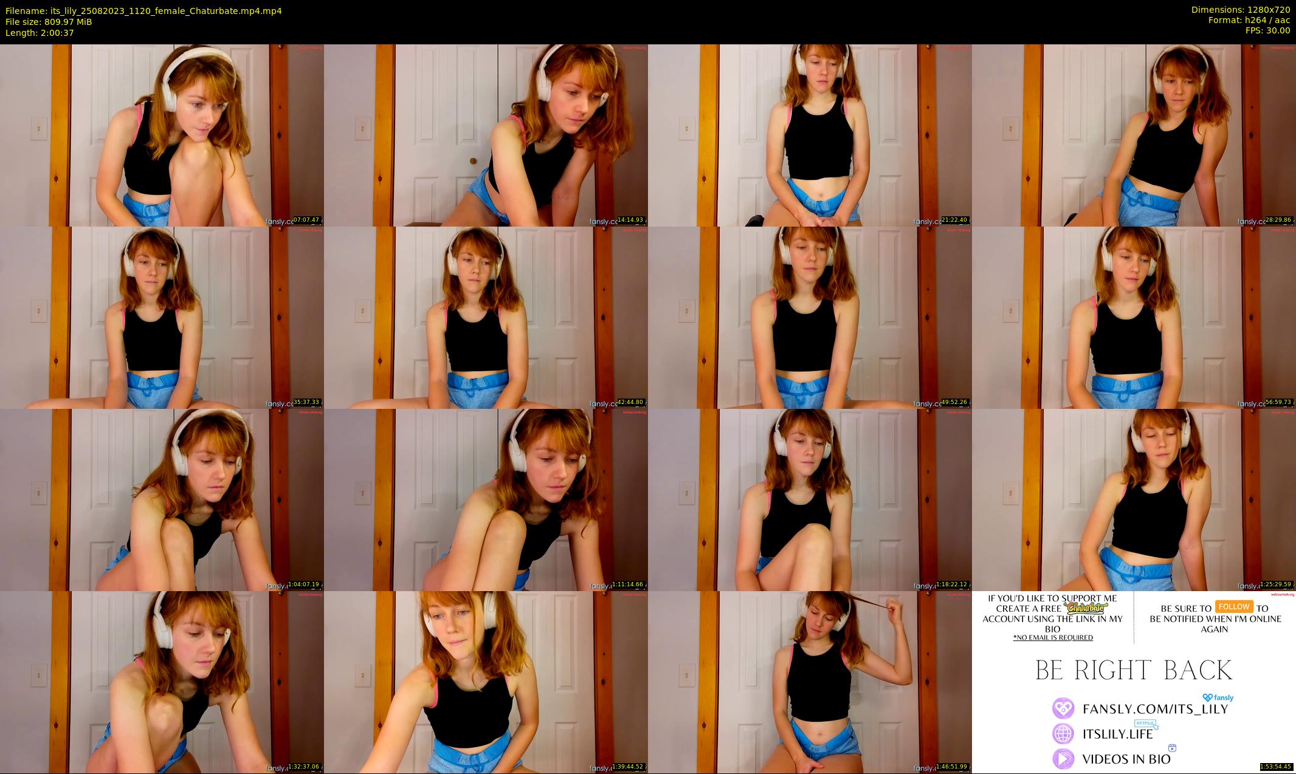Screen dimensions: 1296x774
Task: Select the thumbnail at 56:59.73
Action: click(1134, 317)
